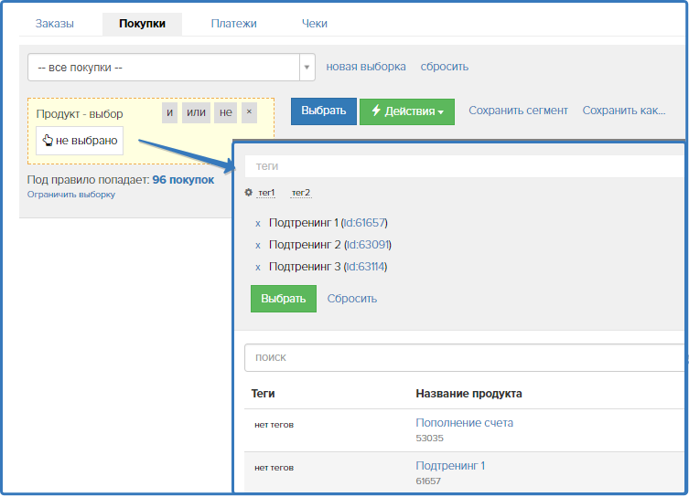Click 'нет тегов' in the Подтренинг 1 row
Viewport: 689px width, 497px height.
pyautogui.click(x=275, y=468)
